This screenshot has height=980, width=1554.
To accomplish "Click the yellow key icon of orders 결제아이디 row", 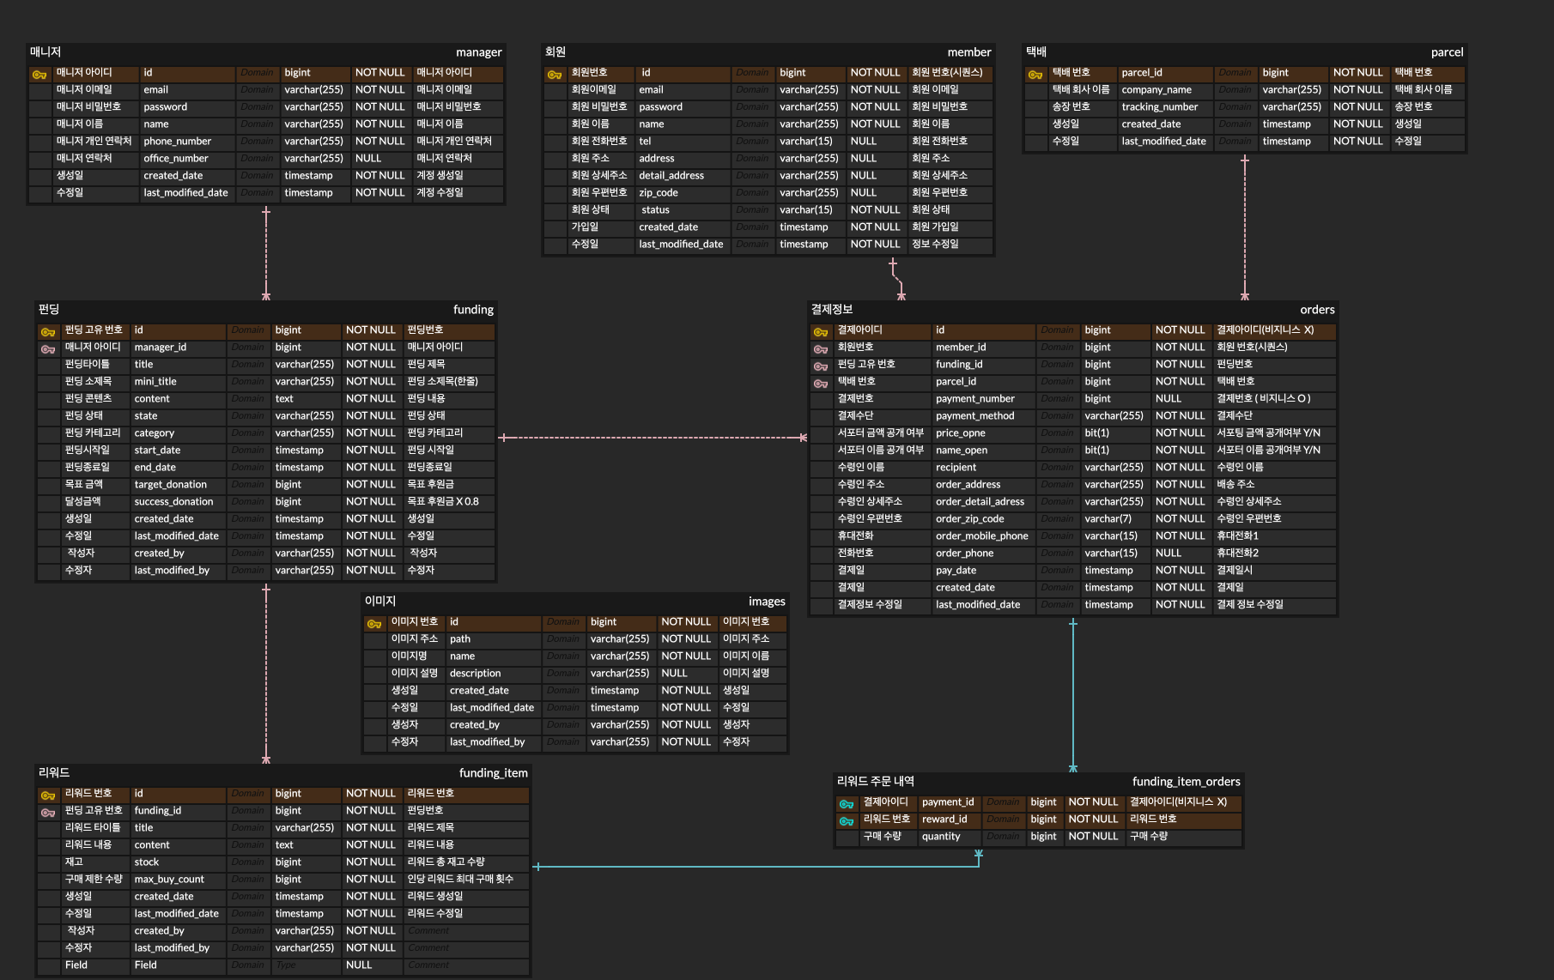I will click(821, 332).
